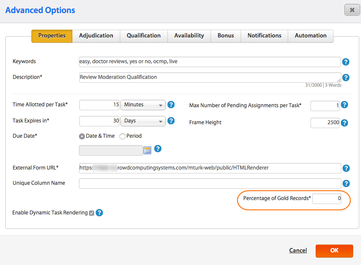Show help for Task Expires in

171,121
